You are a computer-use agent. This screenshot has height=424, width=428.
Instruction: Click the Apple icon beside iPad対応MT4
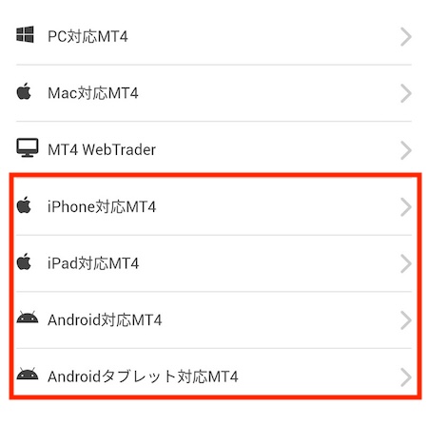(x=24, y=261)
